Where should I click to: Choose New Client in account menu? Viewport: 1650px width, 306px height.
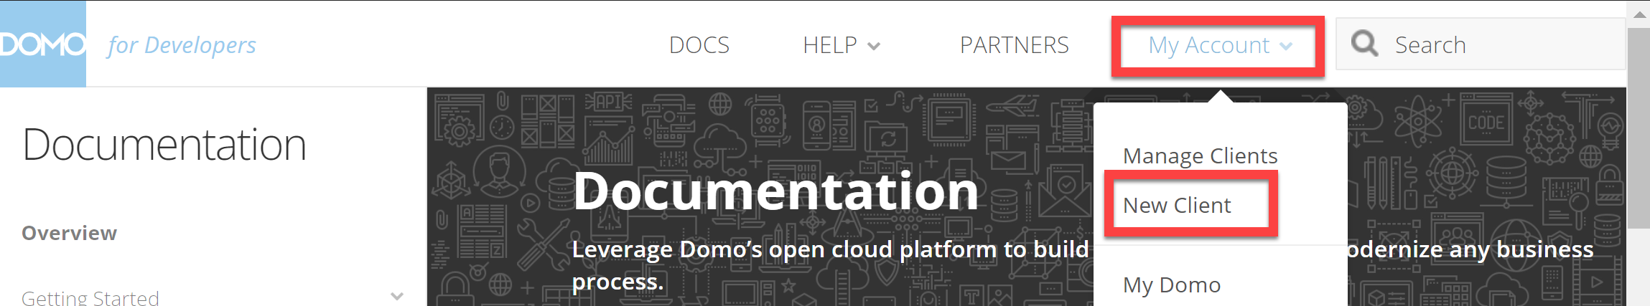(1177, 206)
